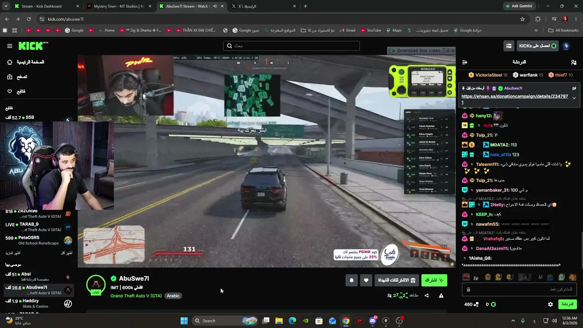Open Haddzy Slots & Casino channel

pyautogui.click(x=39, y=303)
